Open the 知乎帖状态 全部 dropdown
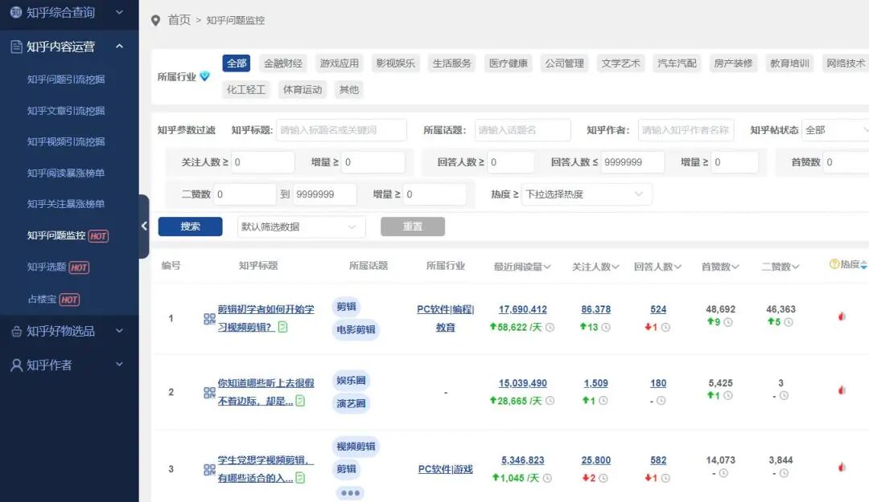 (835, 130)
